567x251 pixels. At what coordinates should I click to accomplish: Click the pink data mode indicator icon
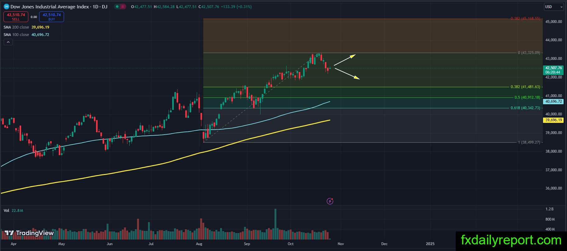123,7
